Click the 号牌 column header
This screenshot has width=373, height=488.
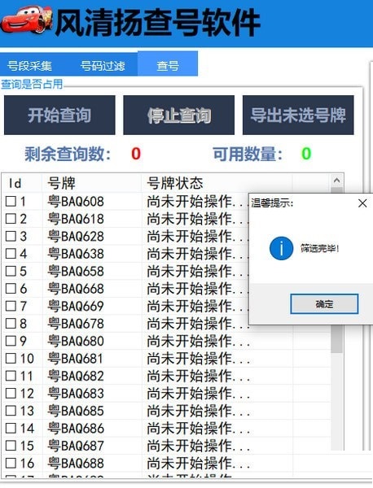click(x=91, y=183)
